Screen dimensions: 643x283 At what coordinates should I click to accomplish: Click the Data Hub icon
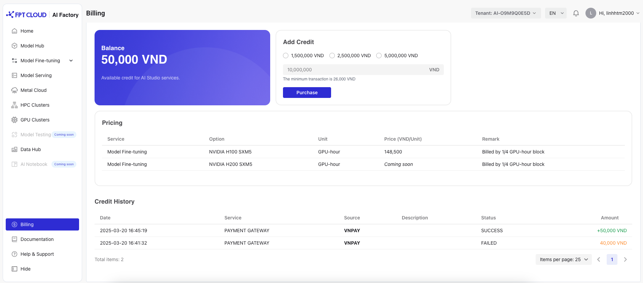coord(14,149)
